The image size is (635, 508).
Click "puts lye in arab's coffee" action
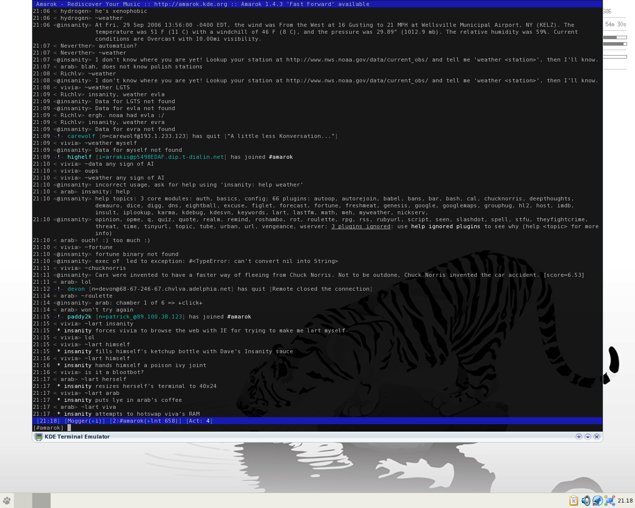click(x=138, y=400)
